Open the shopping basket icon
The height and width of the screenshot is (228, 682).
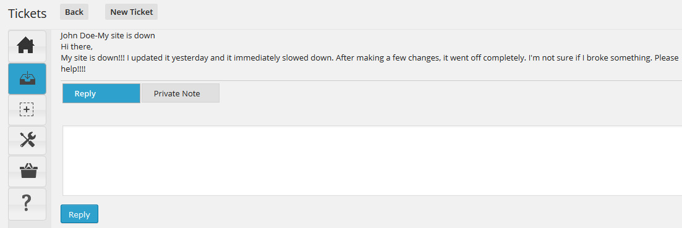point(27,172)
